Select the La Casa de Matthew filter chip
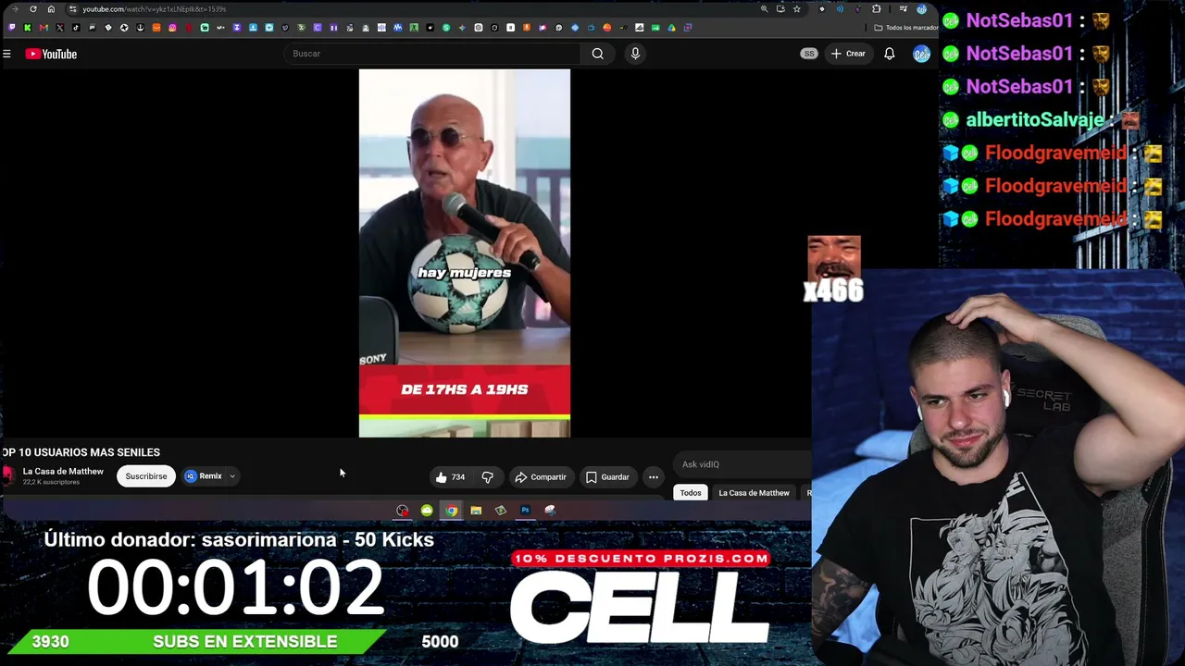 coord(754,493)
